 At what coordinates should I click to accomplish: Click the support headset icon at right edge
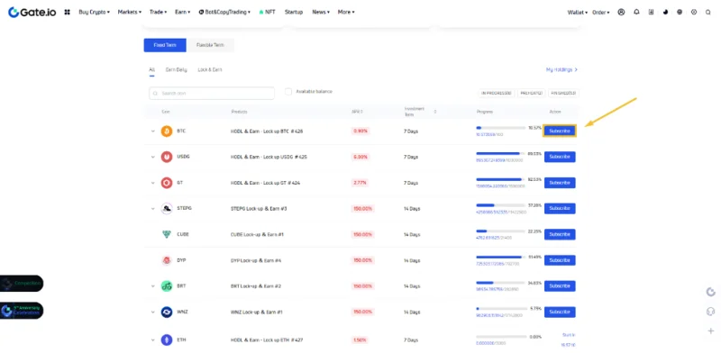coord(710,312)
